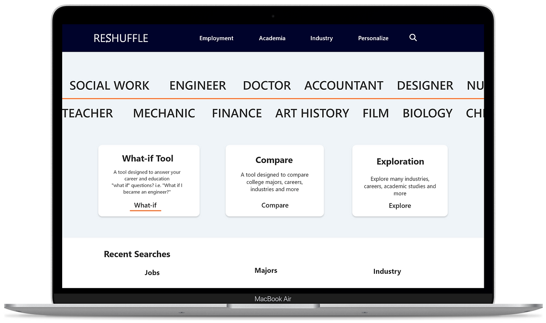Select the ART HISTORY option
The width and height of the screenshot is (546, 323).
pyautogui.click(x=312, y=113)
